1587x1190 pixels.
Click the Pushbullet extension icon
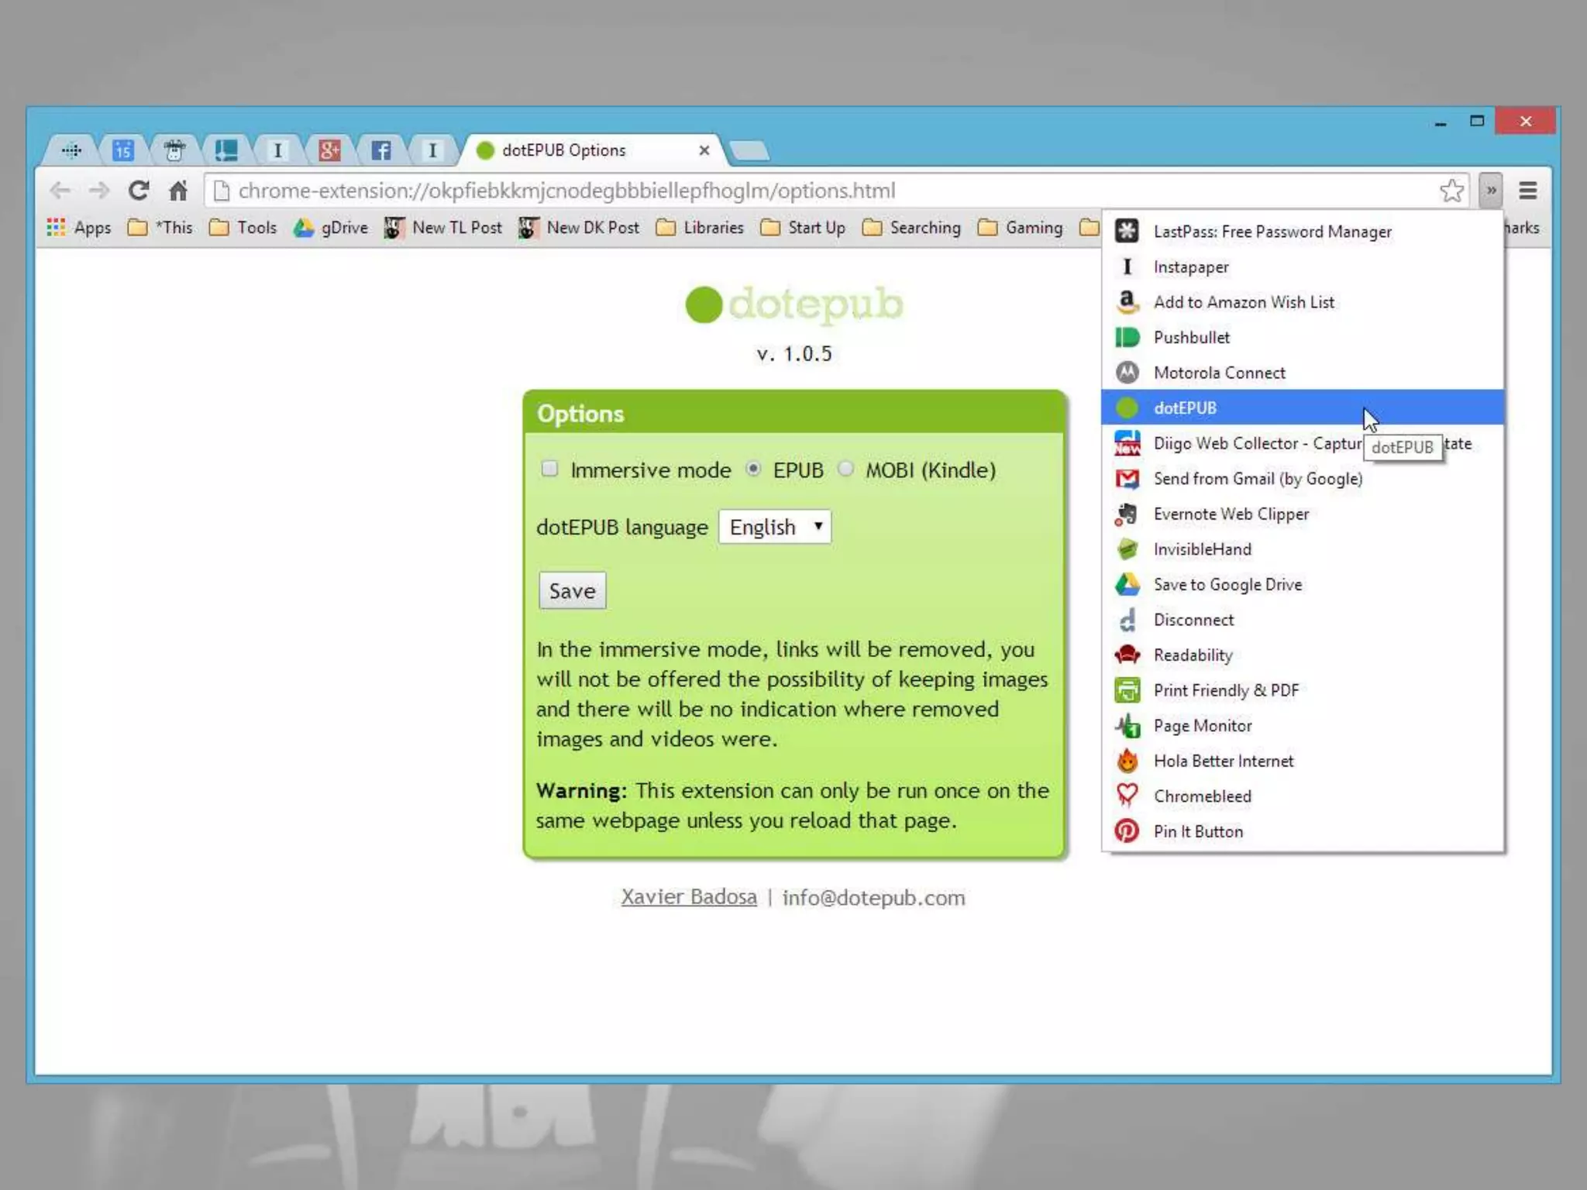click(1127, 337)
